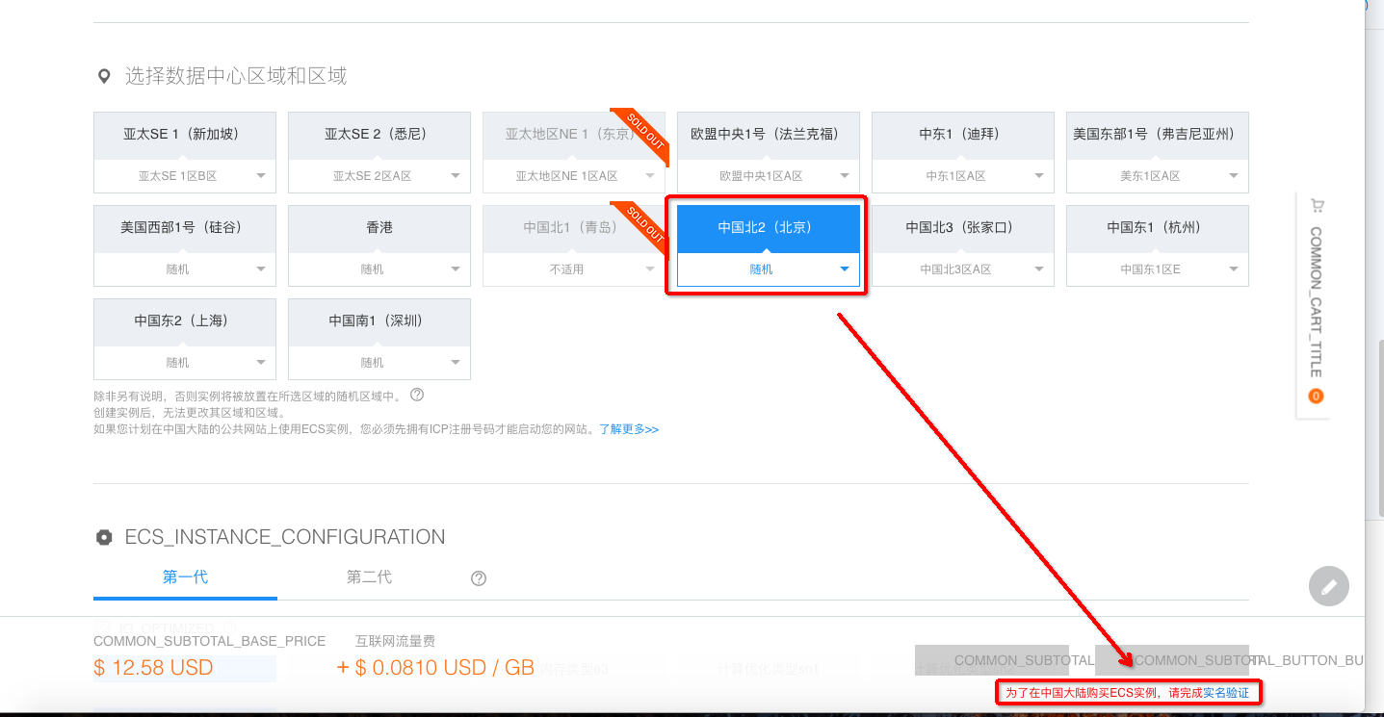
Task: Open the shopping cart icon above COMMON_CART_TITLE
Action: coord(1316,205)
